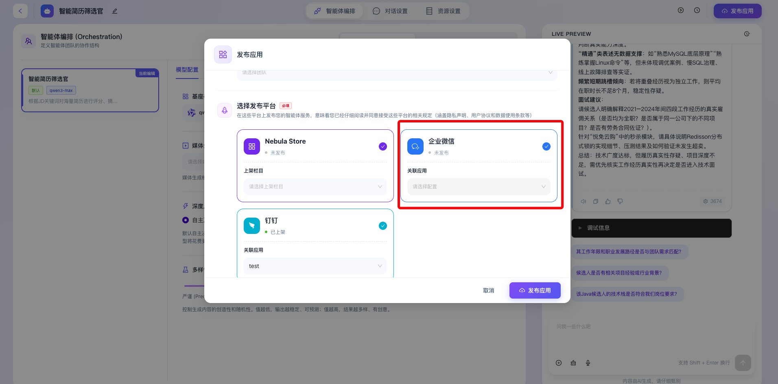Click the run/play icon in top bar
The height and width of the screenshot is (384, 778).
pyautogui.click(x=681, y=11)
